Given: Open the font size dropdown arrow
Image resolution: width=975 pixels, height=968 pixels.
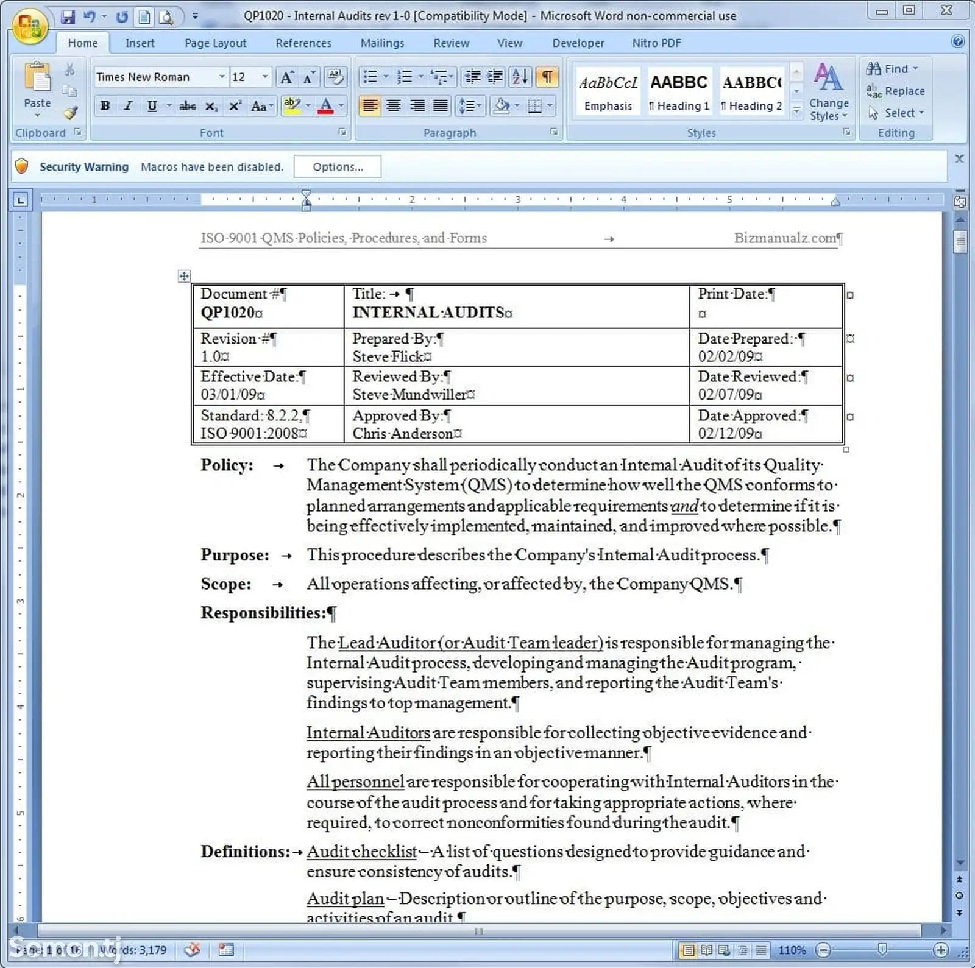Looking at the screenshot, I should coord(265,77).
